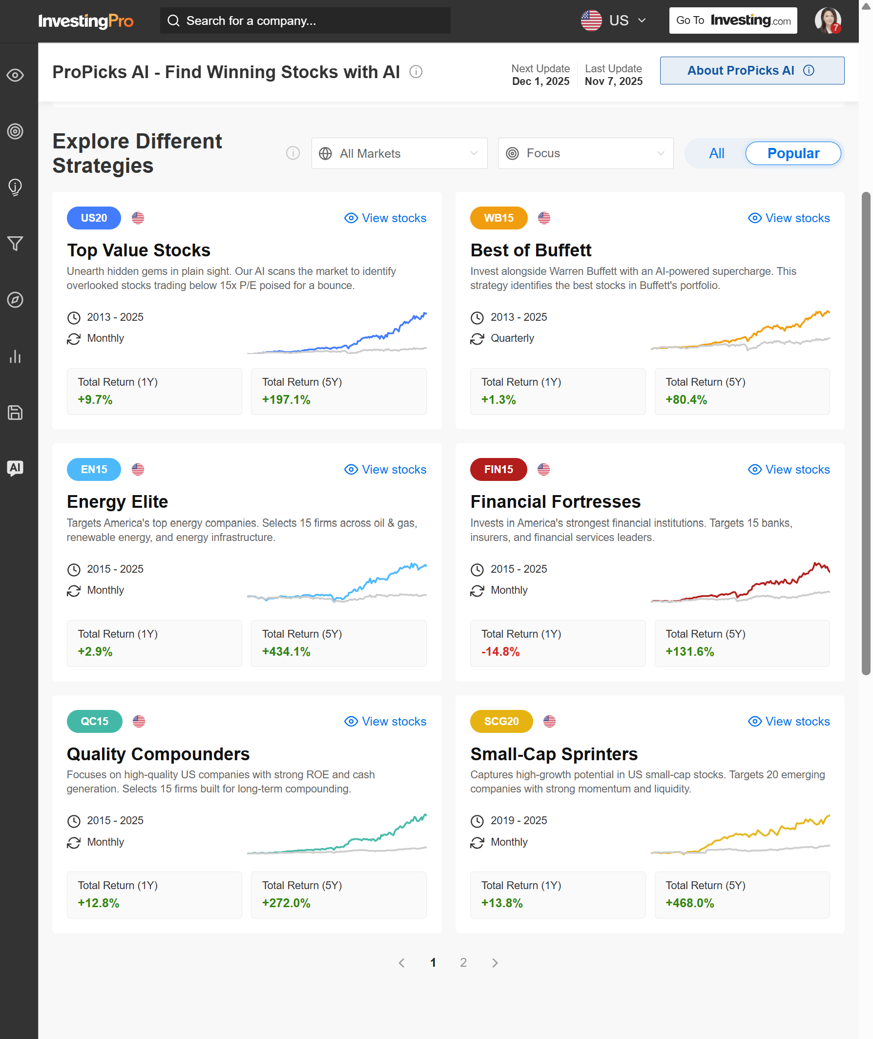Click info icon beside Explore Different Strategies
Viewport: 873px width, 1039px height.
293,153
